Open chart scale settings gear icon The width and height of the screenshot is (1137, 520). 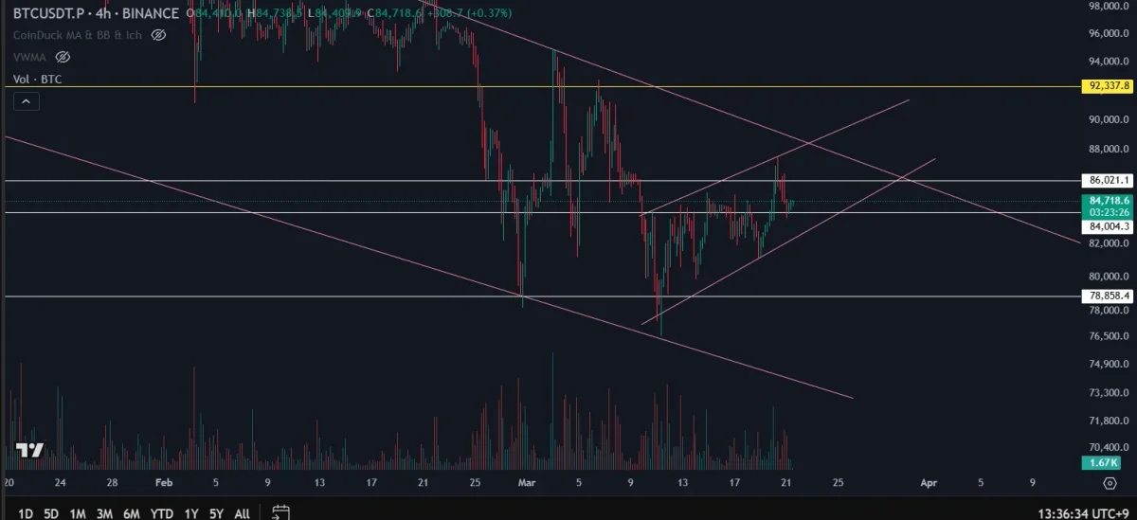[x=1110, y=483]
